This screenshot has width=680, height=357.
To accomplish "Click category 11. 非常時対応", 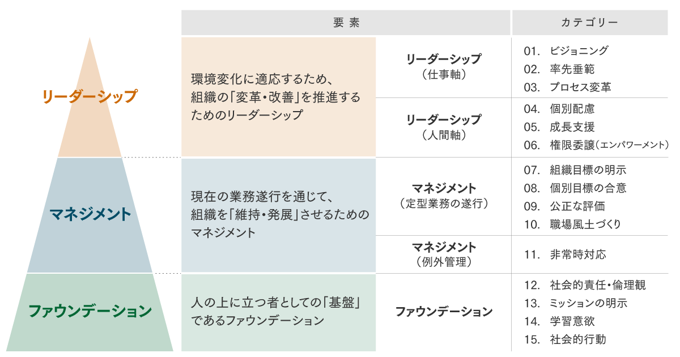I will click(x=565, y=254).
